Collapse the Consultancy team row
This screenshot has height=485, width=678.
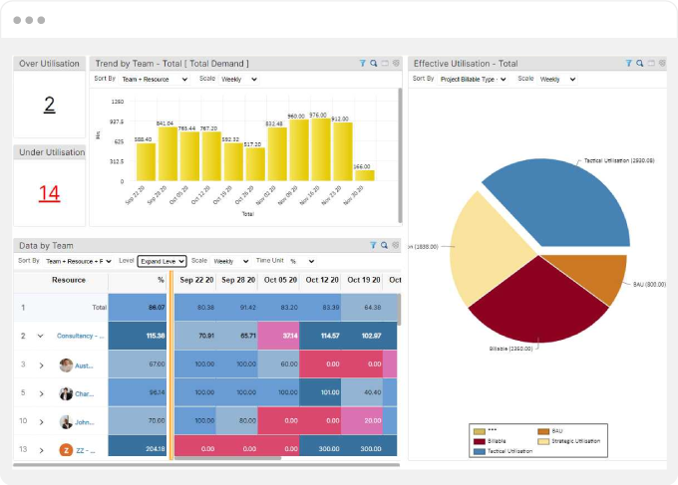tap(40, 336)
